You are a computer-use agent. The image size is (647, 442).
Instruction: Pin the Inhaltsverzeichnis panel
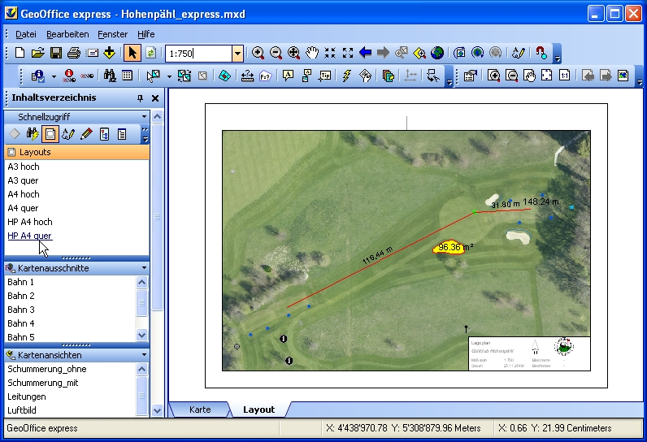click(140, 98)
